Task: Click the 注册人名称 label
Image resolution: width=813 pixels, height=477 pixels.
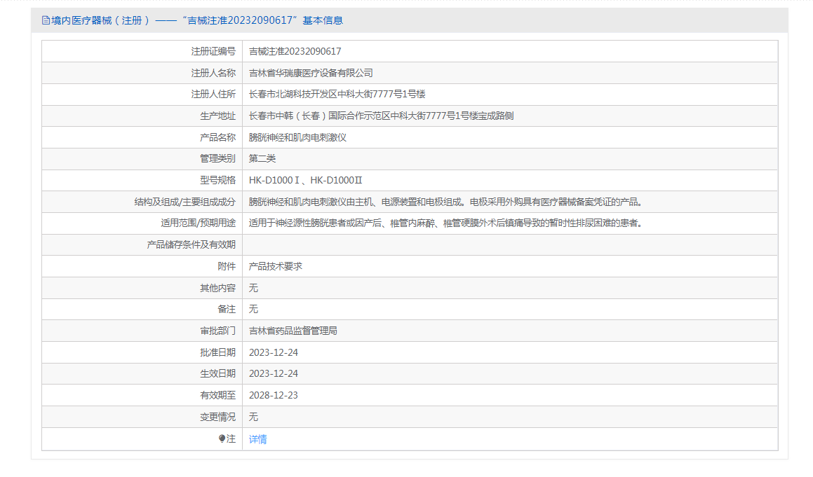Action: pos(213,73)
